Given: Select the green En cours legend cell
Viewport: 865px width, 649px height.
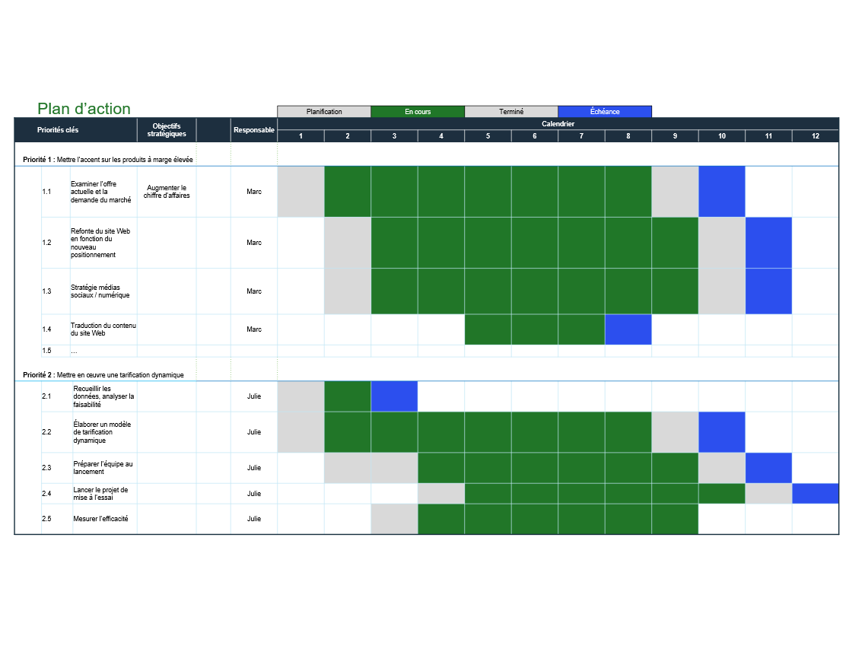Looking at the screenshot, I should tap(418, 112).
